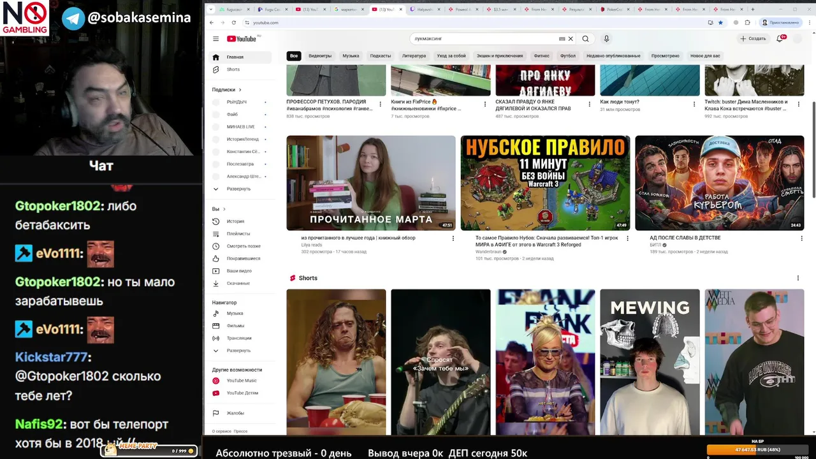Screen dimensions: 816x459
Task: Open the Вы section chevron
Action: pos(224,209)
